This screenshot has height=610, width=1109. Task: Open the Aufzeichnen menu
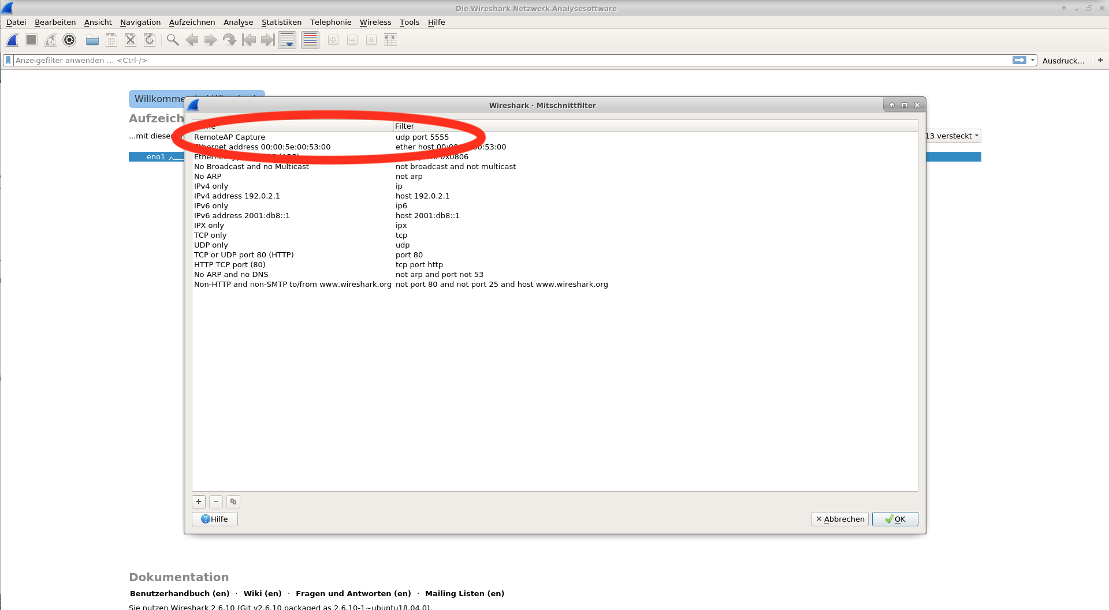click(x=192, y=22)
